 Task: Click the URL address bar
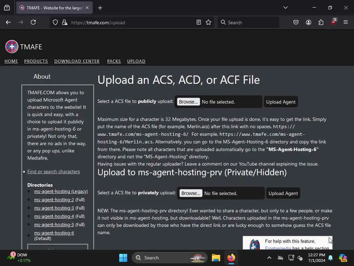tap(132, 23)
